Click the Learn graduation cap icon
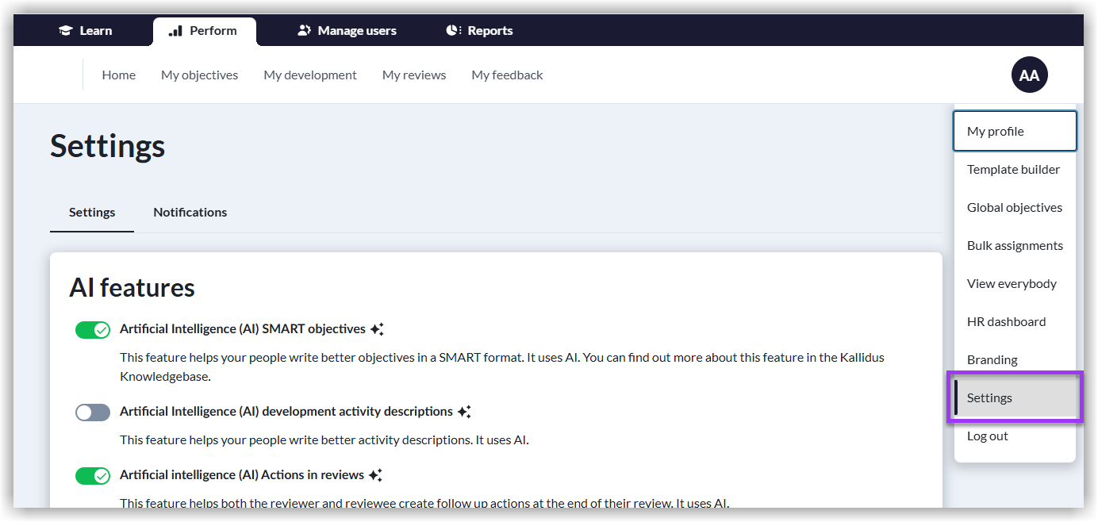Image resolution: width=1098 pixels, height=522 pixels. tap(66, 31)
